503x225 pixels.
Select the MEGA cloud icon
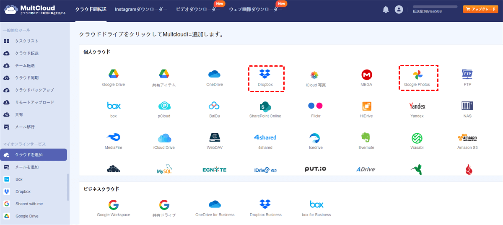click(367, 78)
